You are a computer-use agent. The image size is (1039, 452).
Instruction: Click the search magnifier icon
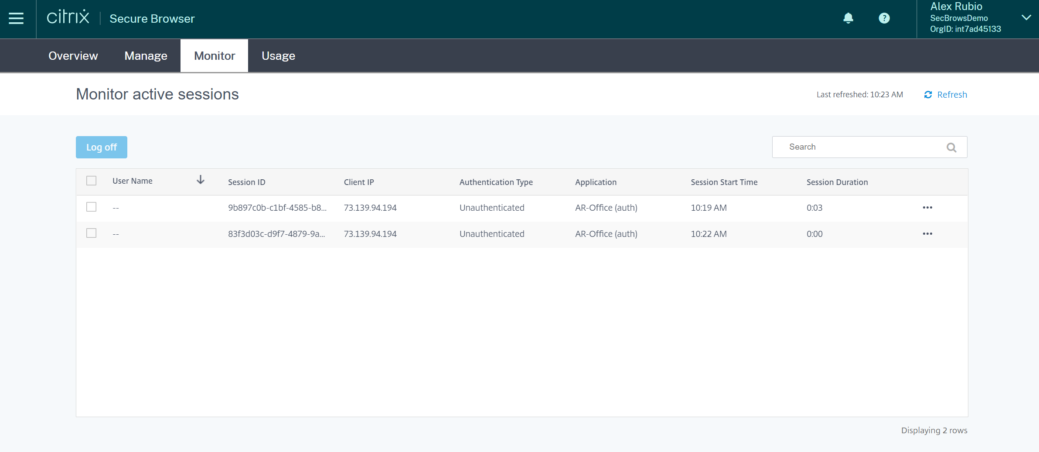point(951,147)
